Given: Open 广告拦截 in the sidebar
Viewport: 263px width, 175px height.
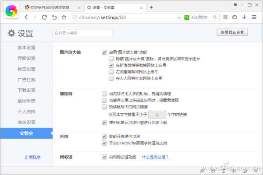Looking at the screenshot, I should 26,80.
